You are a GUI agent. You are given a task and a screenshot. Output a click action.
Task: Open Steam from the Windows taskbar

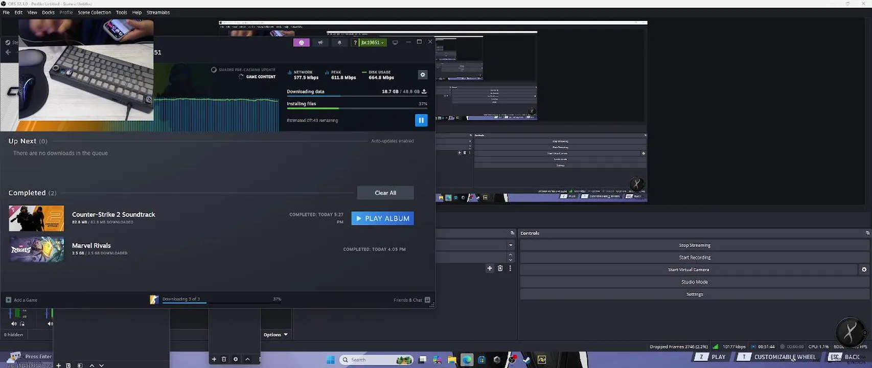[x=526, y=360]
